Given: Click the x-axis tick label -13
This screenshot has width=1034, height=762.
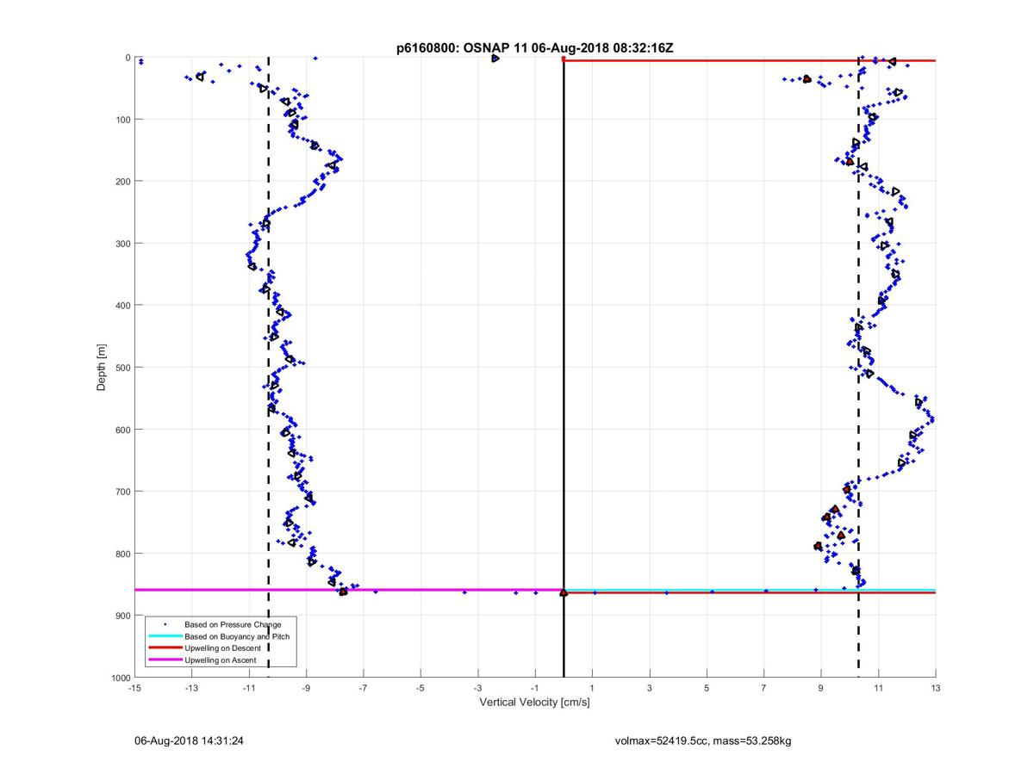Looking at the screenshot, I should click(191, 688).
